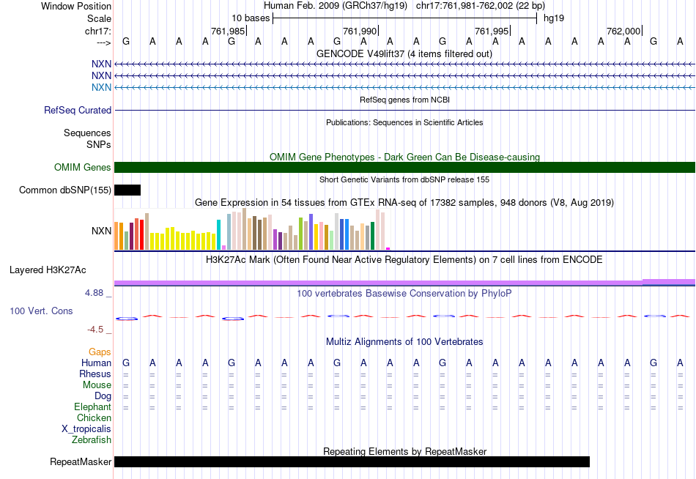Click the 100 Vert. Cons track label
This screenshot has width=696, height=479.
pos(41,311)
